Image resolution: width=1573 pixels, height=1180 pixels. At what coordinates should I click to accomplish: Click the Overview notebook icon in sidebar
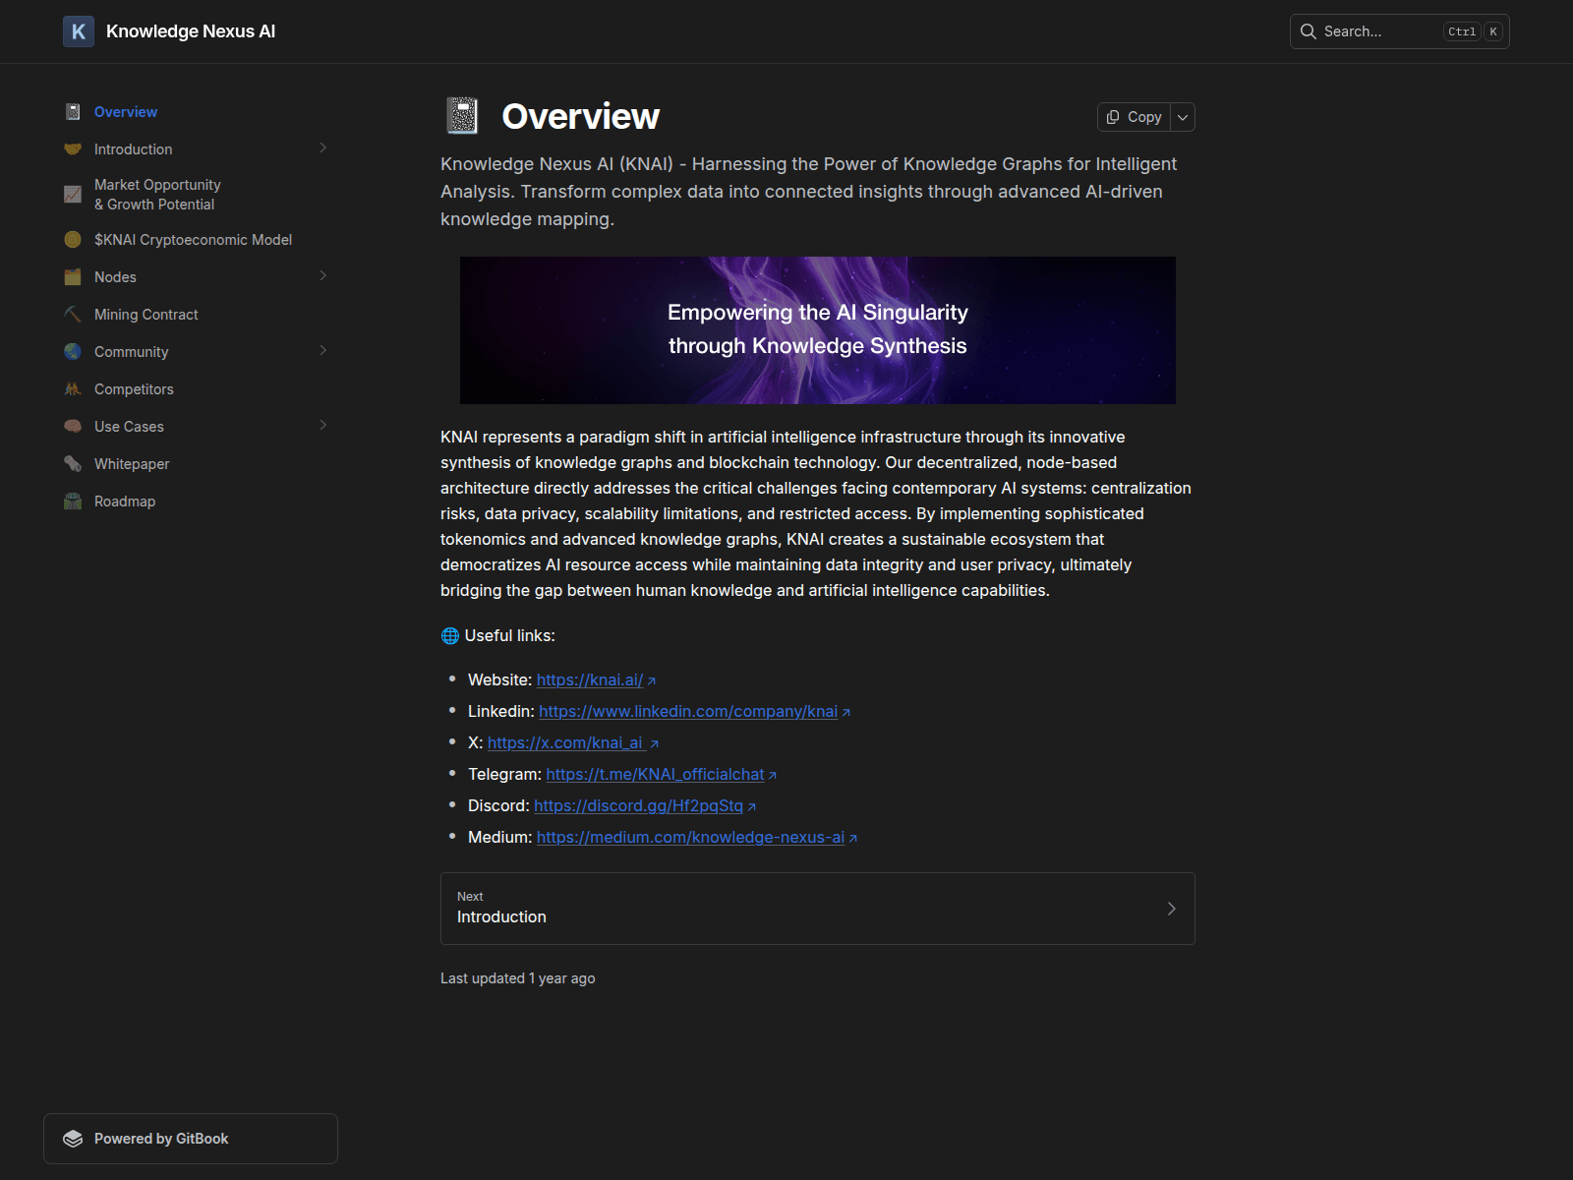[73, 112]
